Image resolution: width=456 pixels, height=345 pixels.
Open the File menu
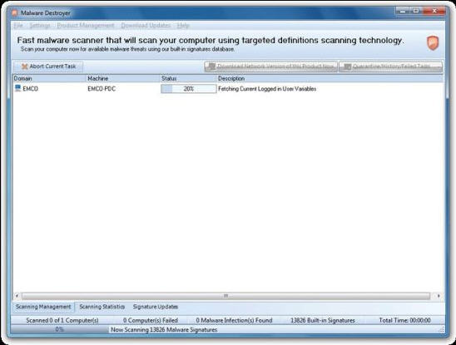pyautogui.click(x=18, y=26)
